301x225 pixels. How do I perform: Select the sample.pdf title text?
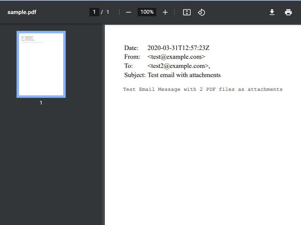pyautogui.click(x=22, y=12)
